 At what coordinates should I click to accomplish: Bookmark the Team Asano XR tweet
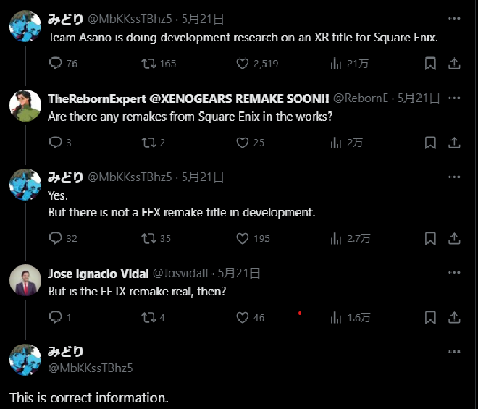(x=430, y=64)
